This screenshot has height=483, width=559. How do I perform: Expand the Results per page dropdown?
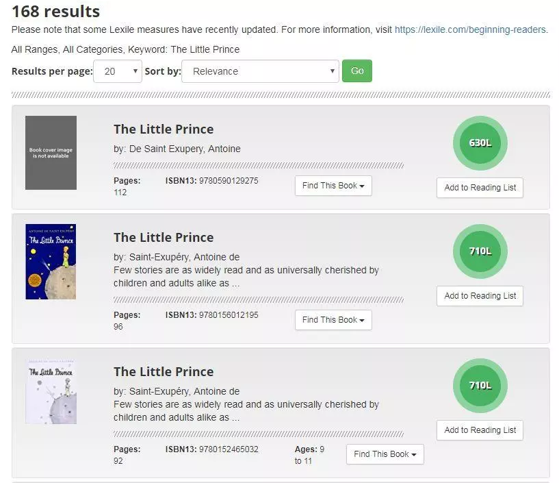point(118,71)
